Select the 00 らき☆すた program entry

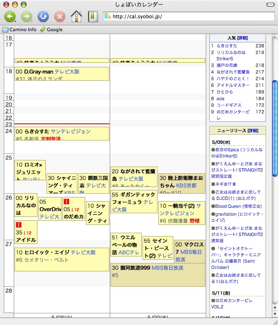[x=62, y=133]
